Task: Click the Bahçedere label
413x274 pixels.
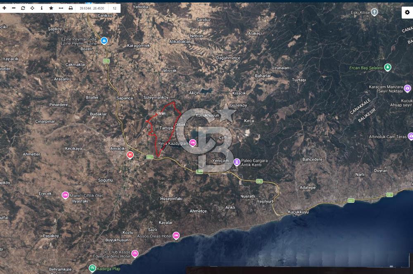Action: 312,159
